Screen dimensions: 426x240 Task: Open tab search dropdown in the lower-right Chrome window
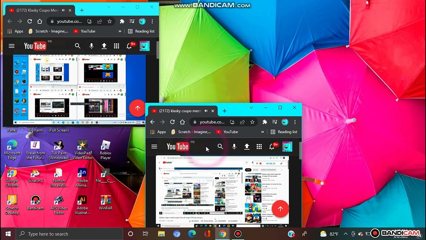251,108
